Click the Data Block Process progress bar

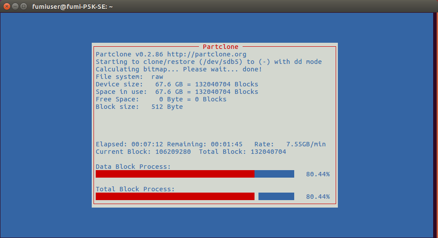(195, 174)
